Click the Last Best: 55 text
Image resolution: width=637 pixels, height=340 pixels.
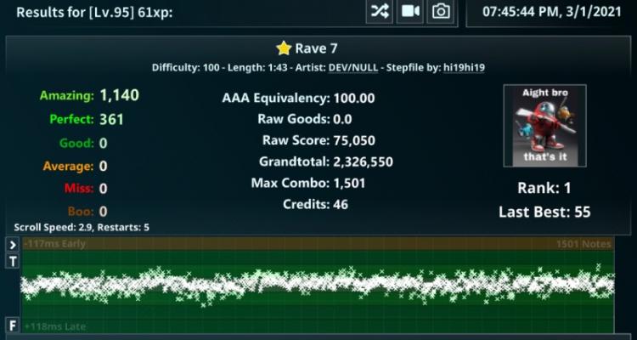click(544, 212)
